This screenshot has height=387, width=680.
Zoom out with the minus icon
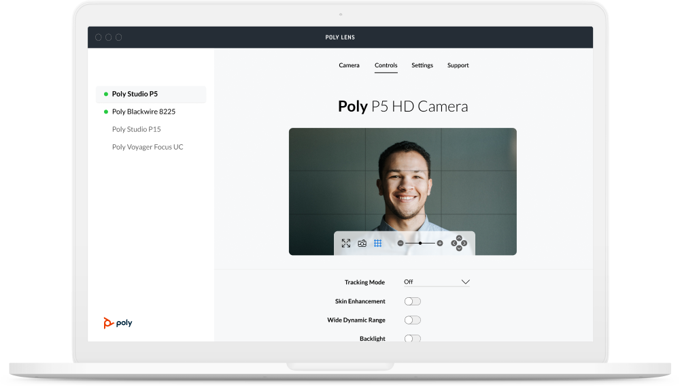(401, 243)
